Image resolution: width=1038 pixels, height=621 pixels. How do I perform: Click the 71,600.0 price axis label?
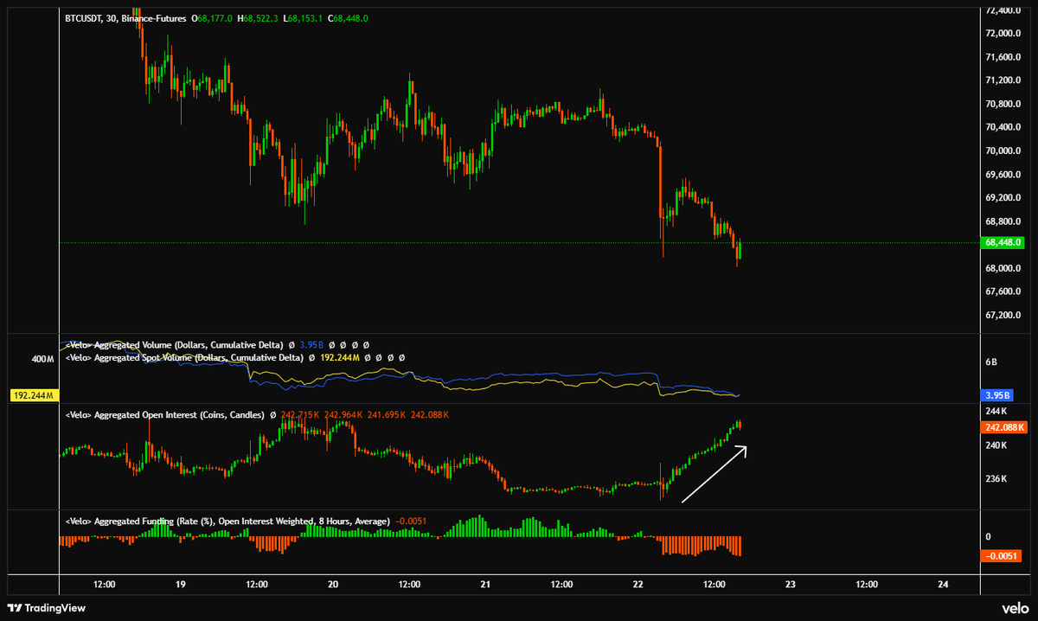coord(1004,57)
